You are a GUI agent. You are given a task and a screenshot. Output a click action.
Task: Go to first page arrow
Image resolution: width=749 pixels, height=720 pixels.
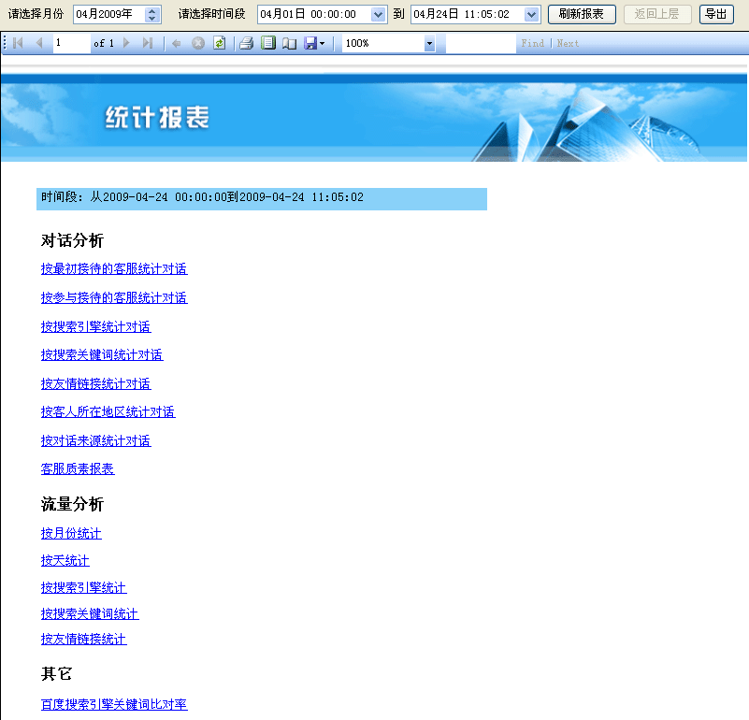click(x=18, y=44)
